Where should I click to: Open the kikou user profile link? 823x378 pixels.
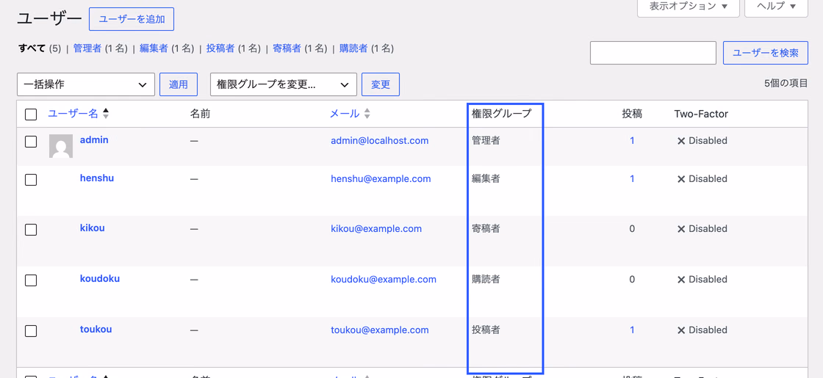tap(92, 228)
